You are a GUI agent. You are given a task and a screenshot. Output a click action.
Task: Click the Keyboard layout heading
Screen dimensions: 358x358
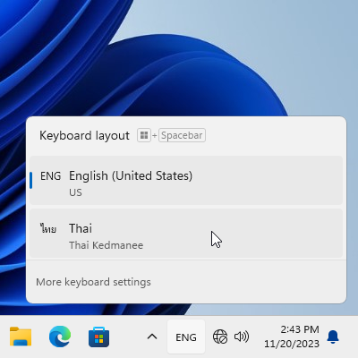(x=84, y=136)
